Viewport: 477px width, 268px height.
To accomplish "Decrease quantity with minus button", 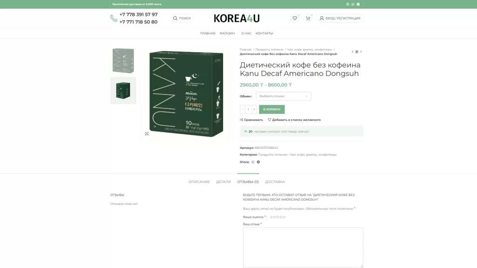I will coord(242,109).
